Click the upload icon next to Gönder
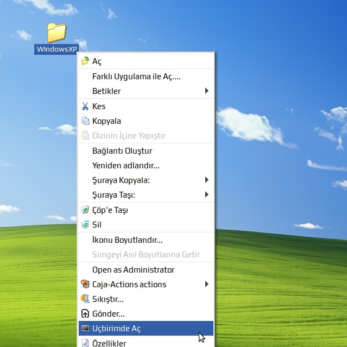 pos(85,313)
